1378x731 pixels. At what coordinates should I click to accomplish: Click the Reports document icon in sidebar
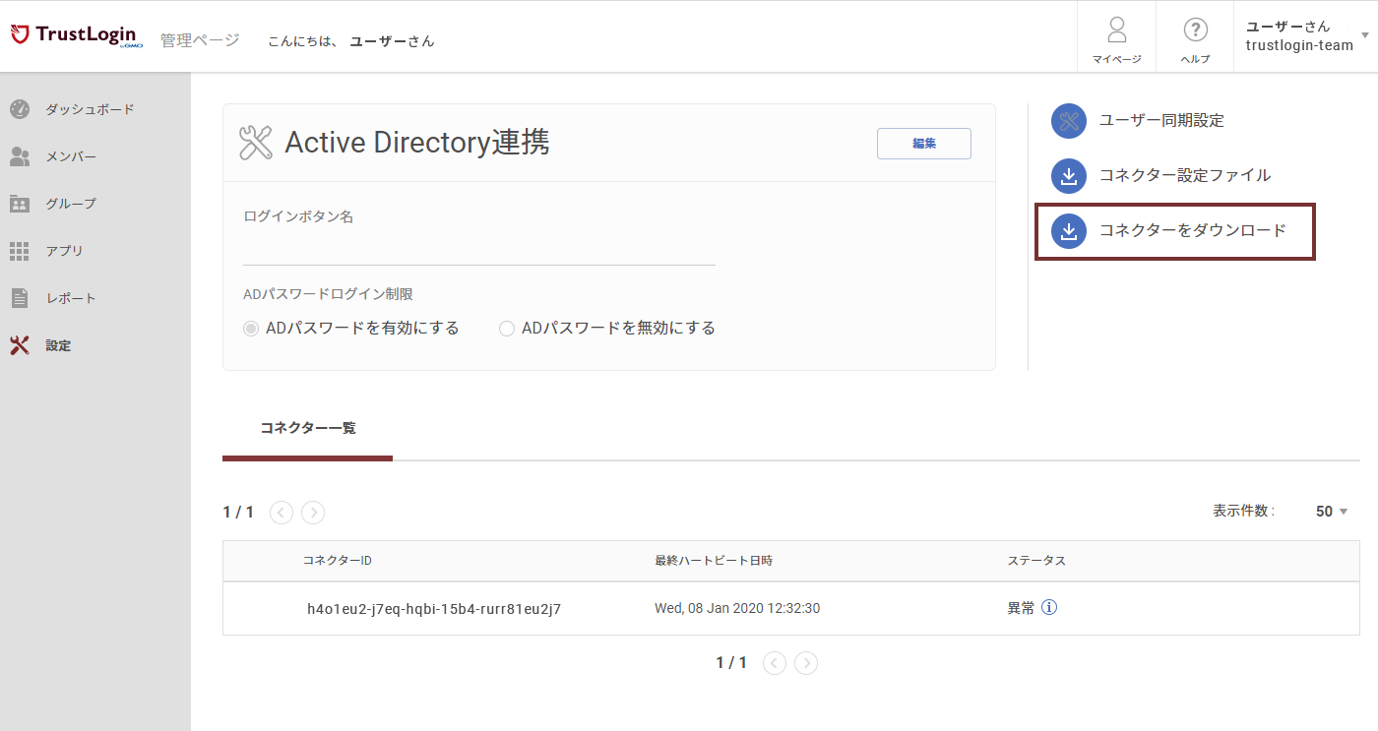20,298
